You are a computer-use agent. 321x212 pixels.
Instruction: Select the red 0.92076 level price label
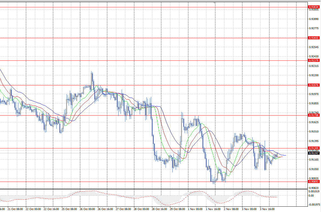click(314, 85)
